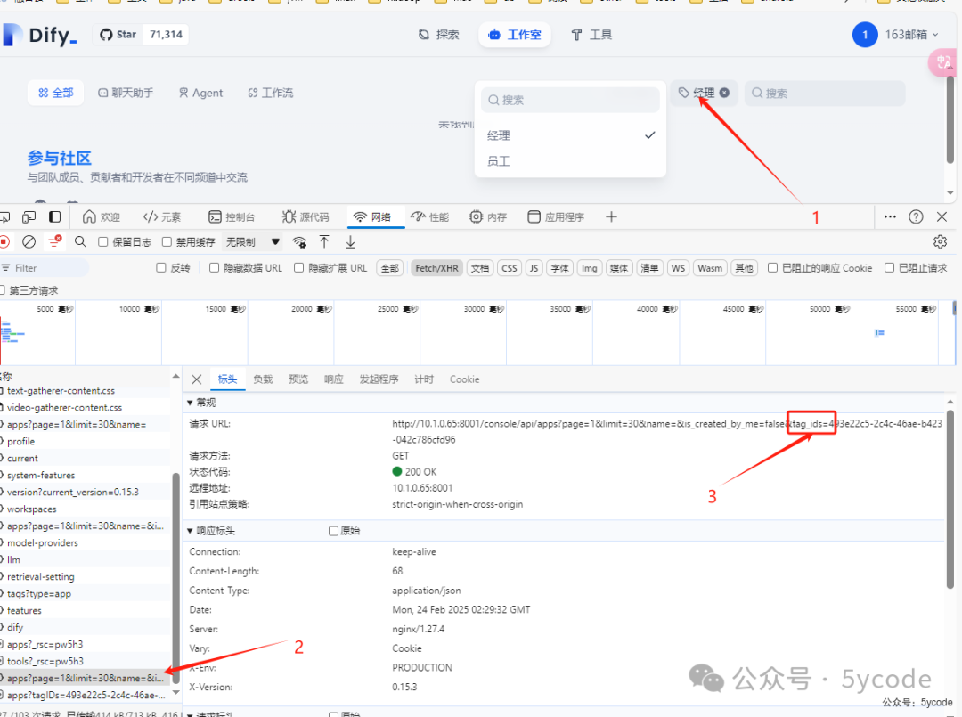Toggle the 禁用缓存 checkbox
The image size is (962, 717).
[x=167, y=241]
